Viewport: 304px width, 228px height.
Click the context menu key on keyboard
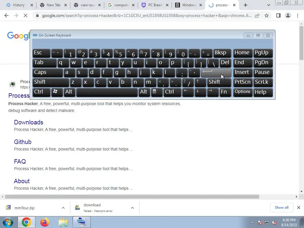tap(157, 93)
